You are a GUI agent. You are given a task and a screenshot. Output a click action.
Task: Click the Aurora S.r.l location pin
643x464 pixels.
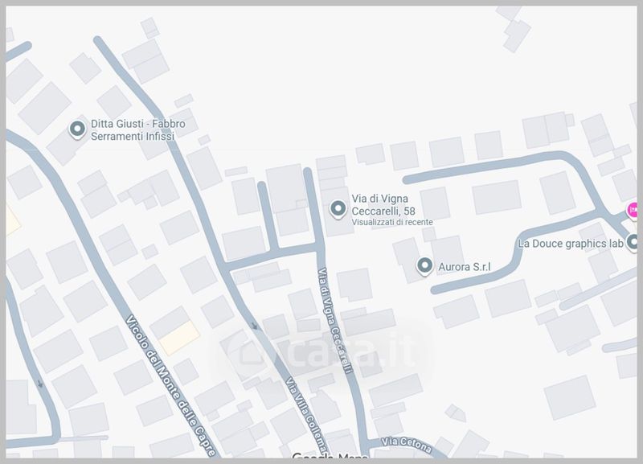tap(424, 266)
